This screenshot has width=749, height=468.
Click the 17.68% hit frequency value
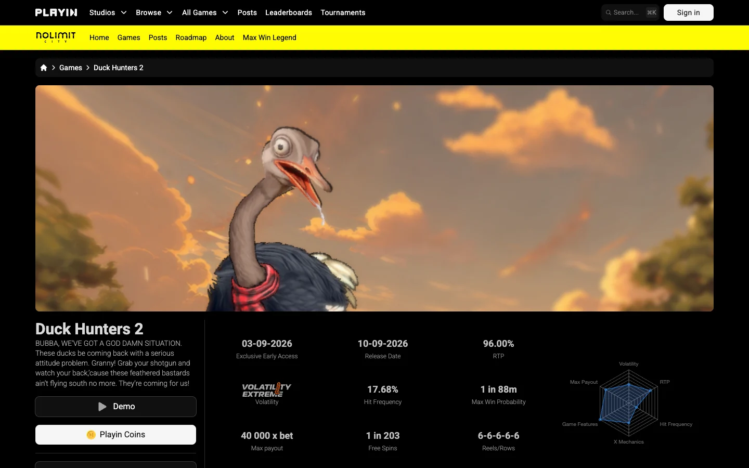pyautogui.click(x=383, y=389)
